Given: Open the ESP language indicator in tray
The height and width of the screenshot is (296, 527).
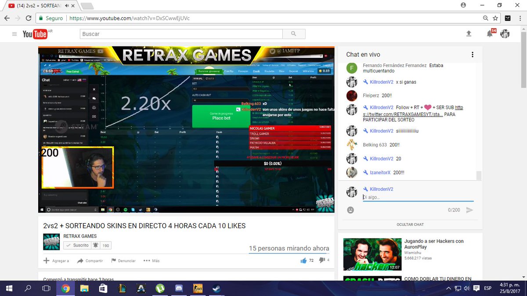Looking at the screenshot, I should tap(487, 288).
